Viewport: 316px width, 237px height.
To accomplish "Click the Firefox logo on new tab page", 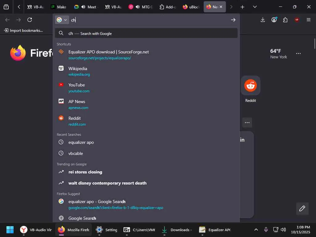I will [x=18, y=53].
